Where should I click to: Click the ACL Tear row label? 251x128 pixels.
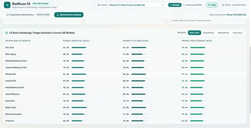(x=10, y=48)
